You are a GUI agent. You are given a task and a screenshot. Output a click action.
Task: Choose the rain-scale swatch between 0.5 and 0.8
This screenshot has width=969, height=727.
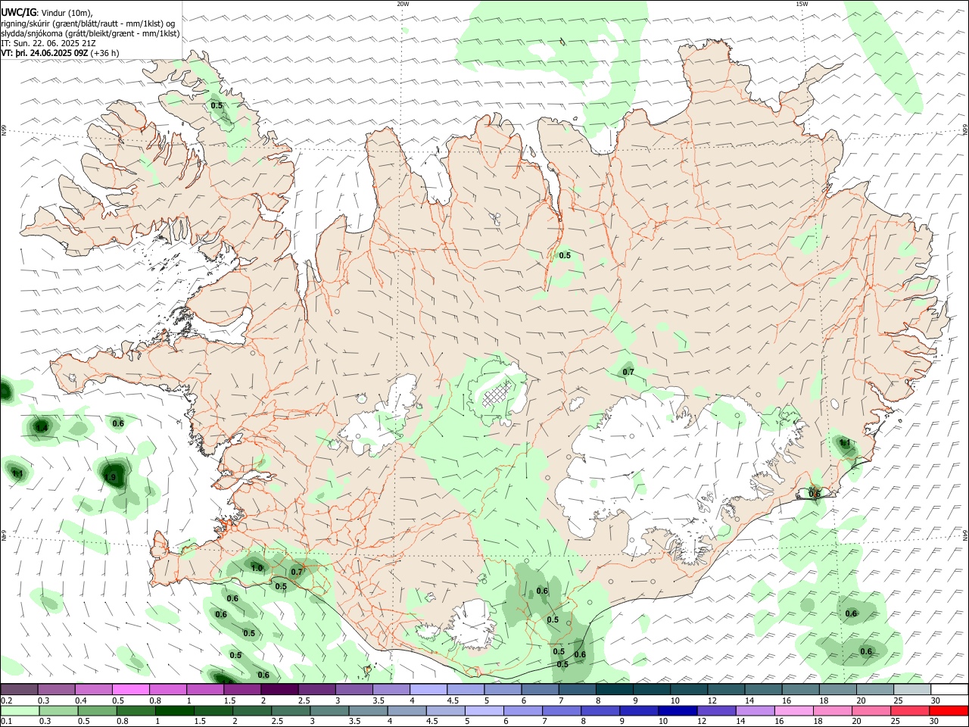(98, 710)
